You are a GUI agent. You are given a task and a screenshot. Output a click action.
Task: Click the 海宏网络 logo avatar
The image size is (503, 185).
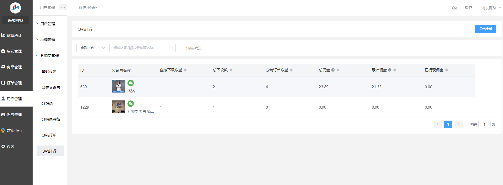tap(15, 8)
